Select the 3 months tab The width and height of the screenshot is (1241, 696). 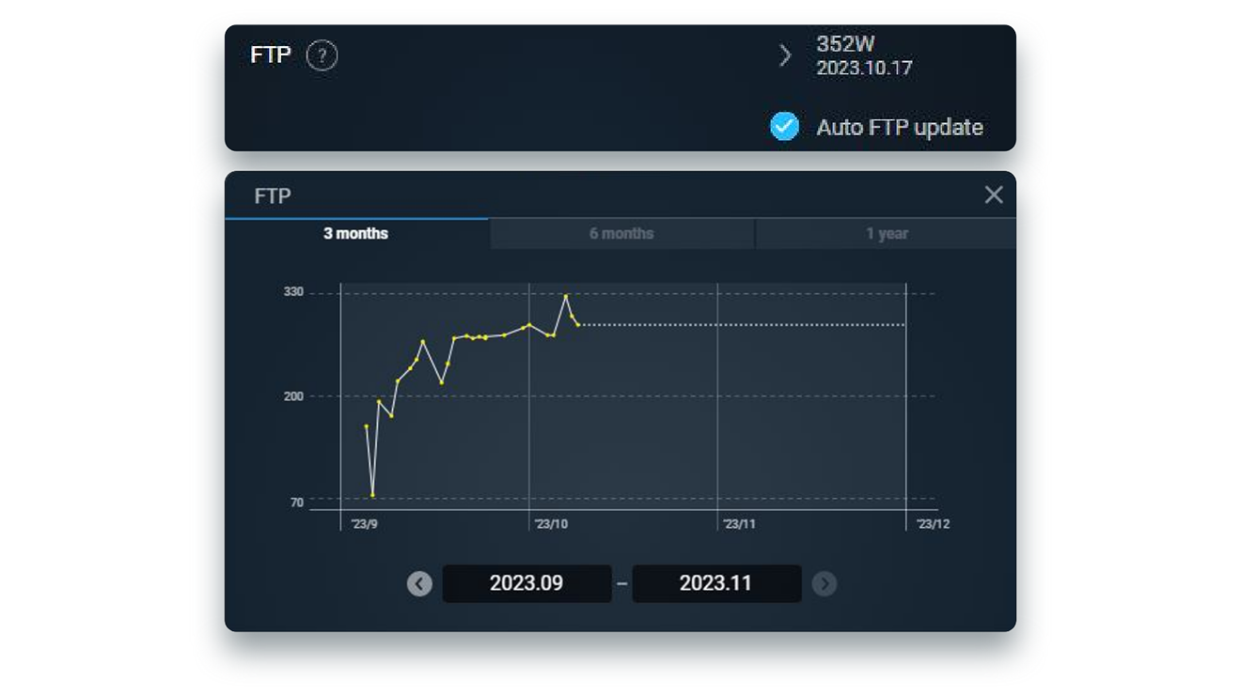(x=356, y=234)
